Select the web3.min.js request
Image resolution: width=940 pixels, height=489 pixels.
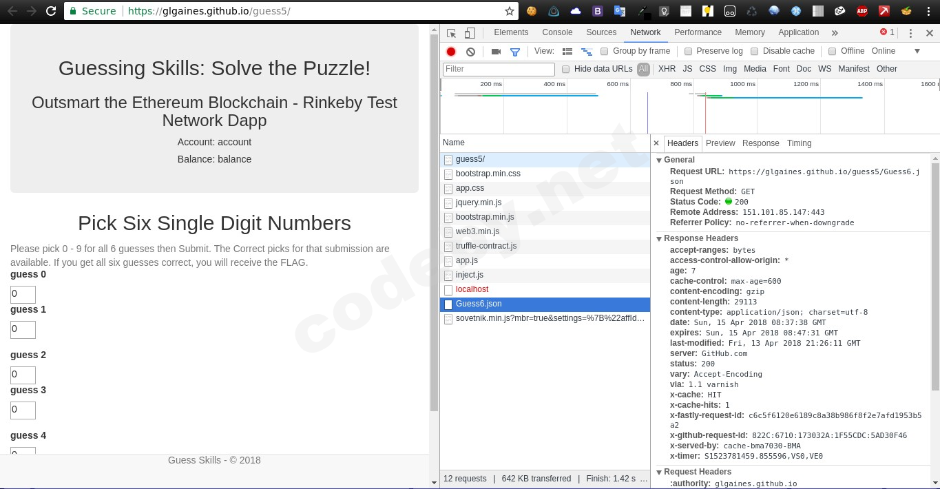click(x=545, y=231)
